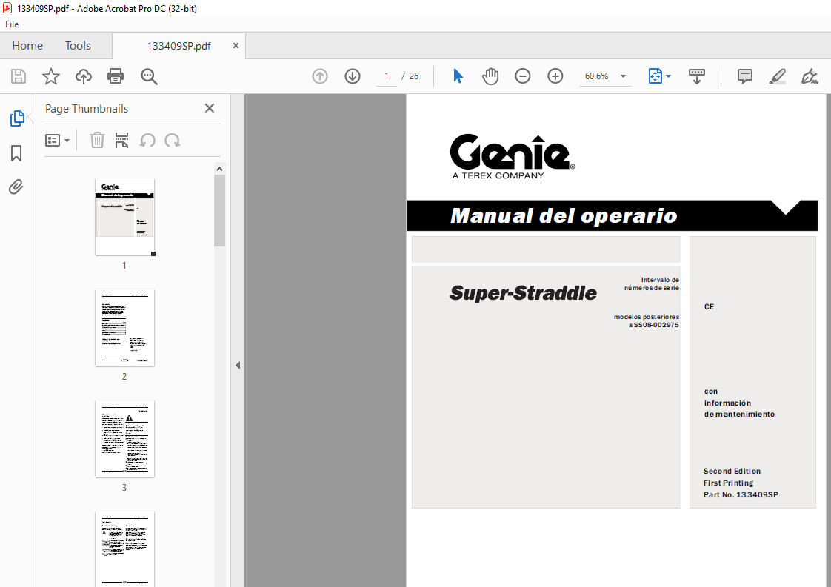
Task: Click the zoom percentage field
Action: pos(597,76)
